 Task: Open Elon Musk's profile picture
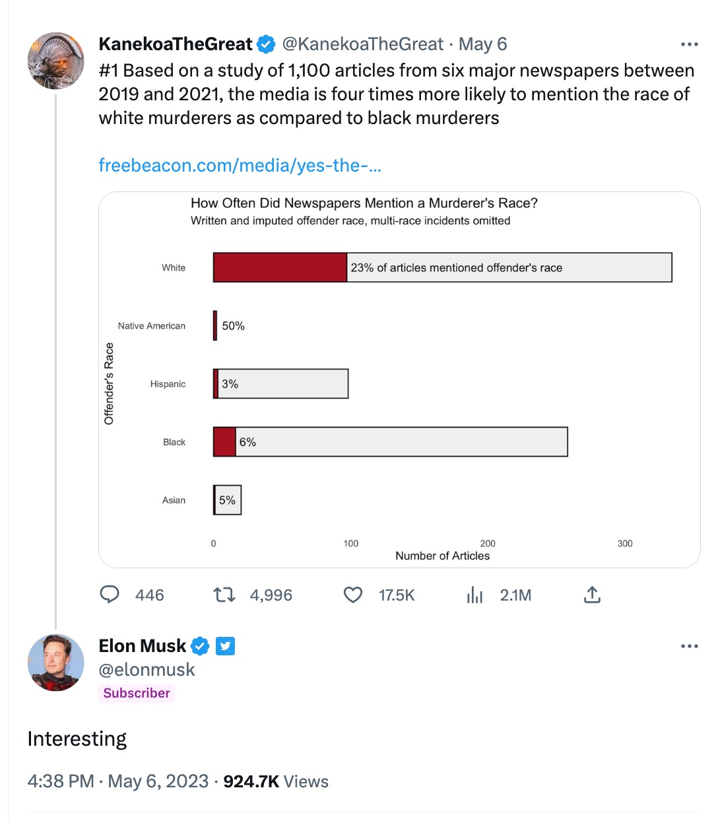point(55,663)
